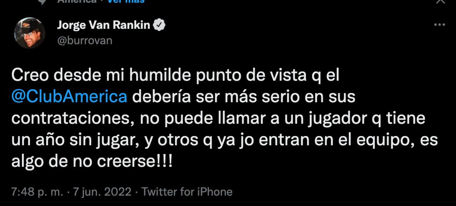Open the @ClubAmerica mention
This screenshot has height=206, width=456.
[x=69, y=97]
